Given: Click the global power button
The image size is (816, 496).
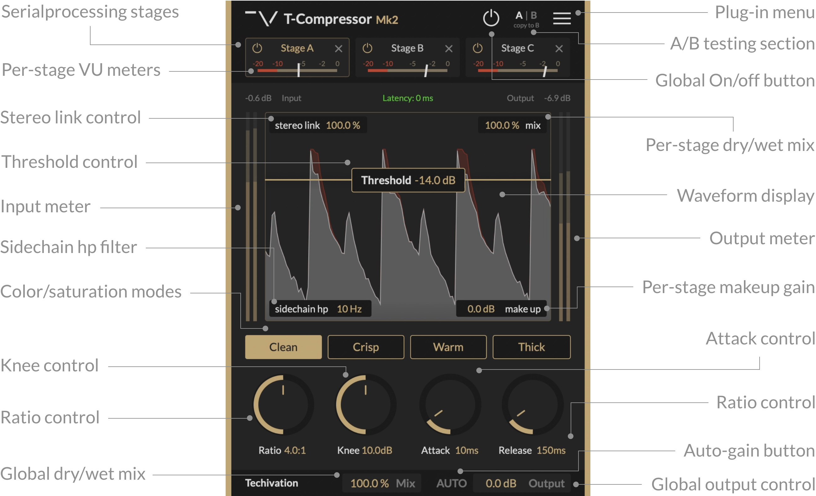Looking at the screenshot, I should coord(491,18).
